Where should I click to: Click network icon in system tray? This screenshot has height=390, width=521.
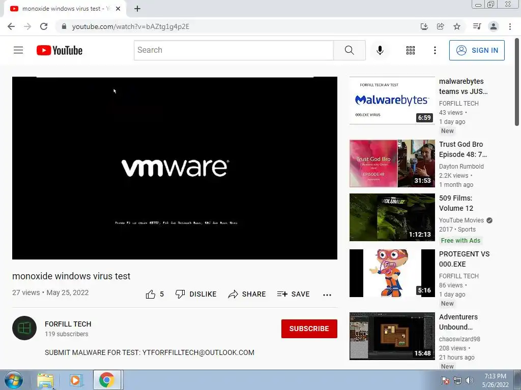[x=457, y=380]
